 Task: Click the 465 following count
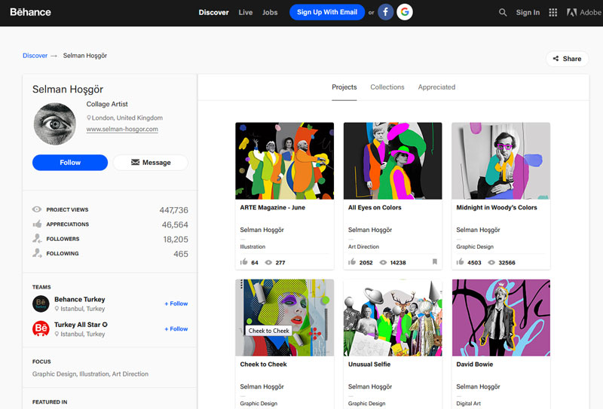coord(181,254)
